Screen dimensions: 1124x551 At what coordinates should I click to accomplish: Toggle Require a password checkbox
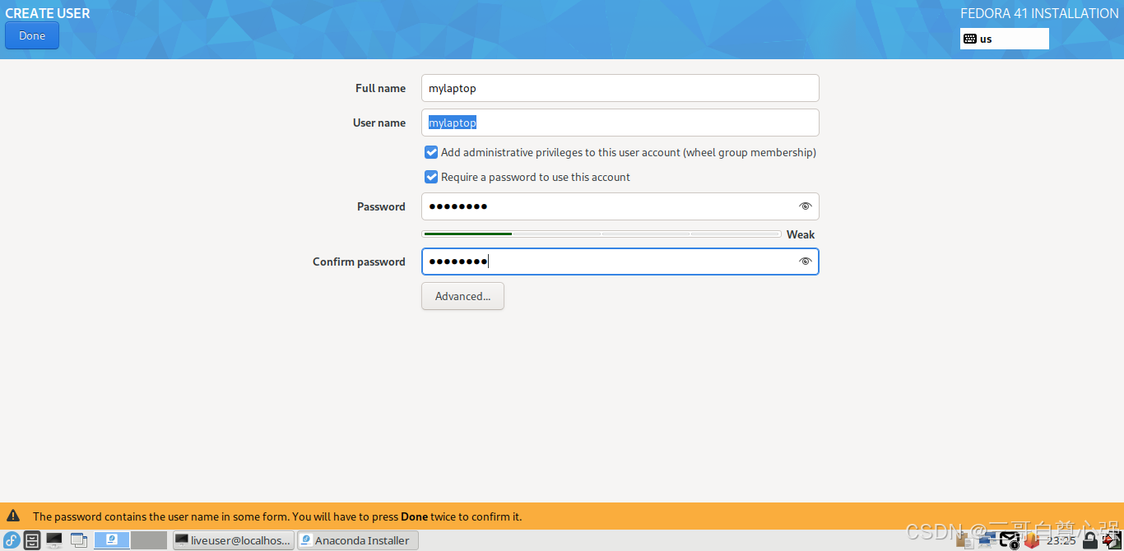(431, 177)
